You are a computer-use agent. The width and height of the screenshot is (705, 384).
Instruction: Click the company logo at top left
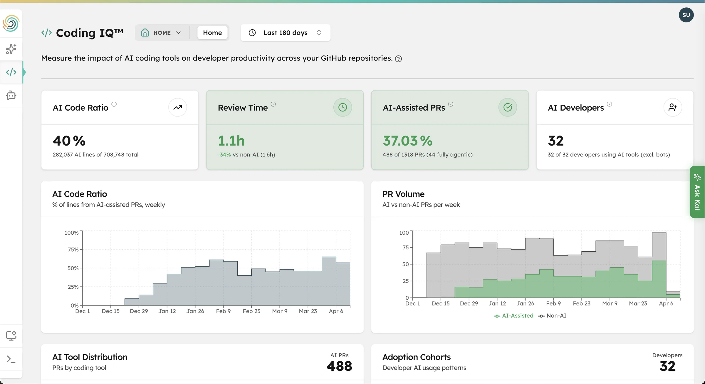pos(11,23)
